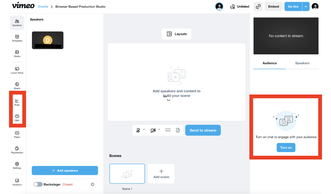Expand camera options chevron

[x=159, y=129]
